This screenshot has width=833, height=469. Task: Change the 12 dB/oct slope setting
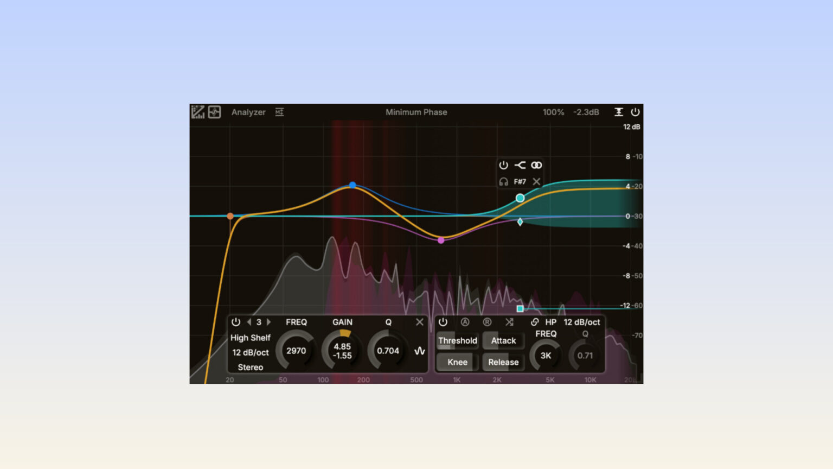point(251,353)
